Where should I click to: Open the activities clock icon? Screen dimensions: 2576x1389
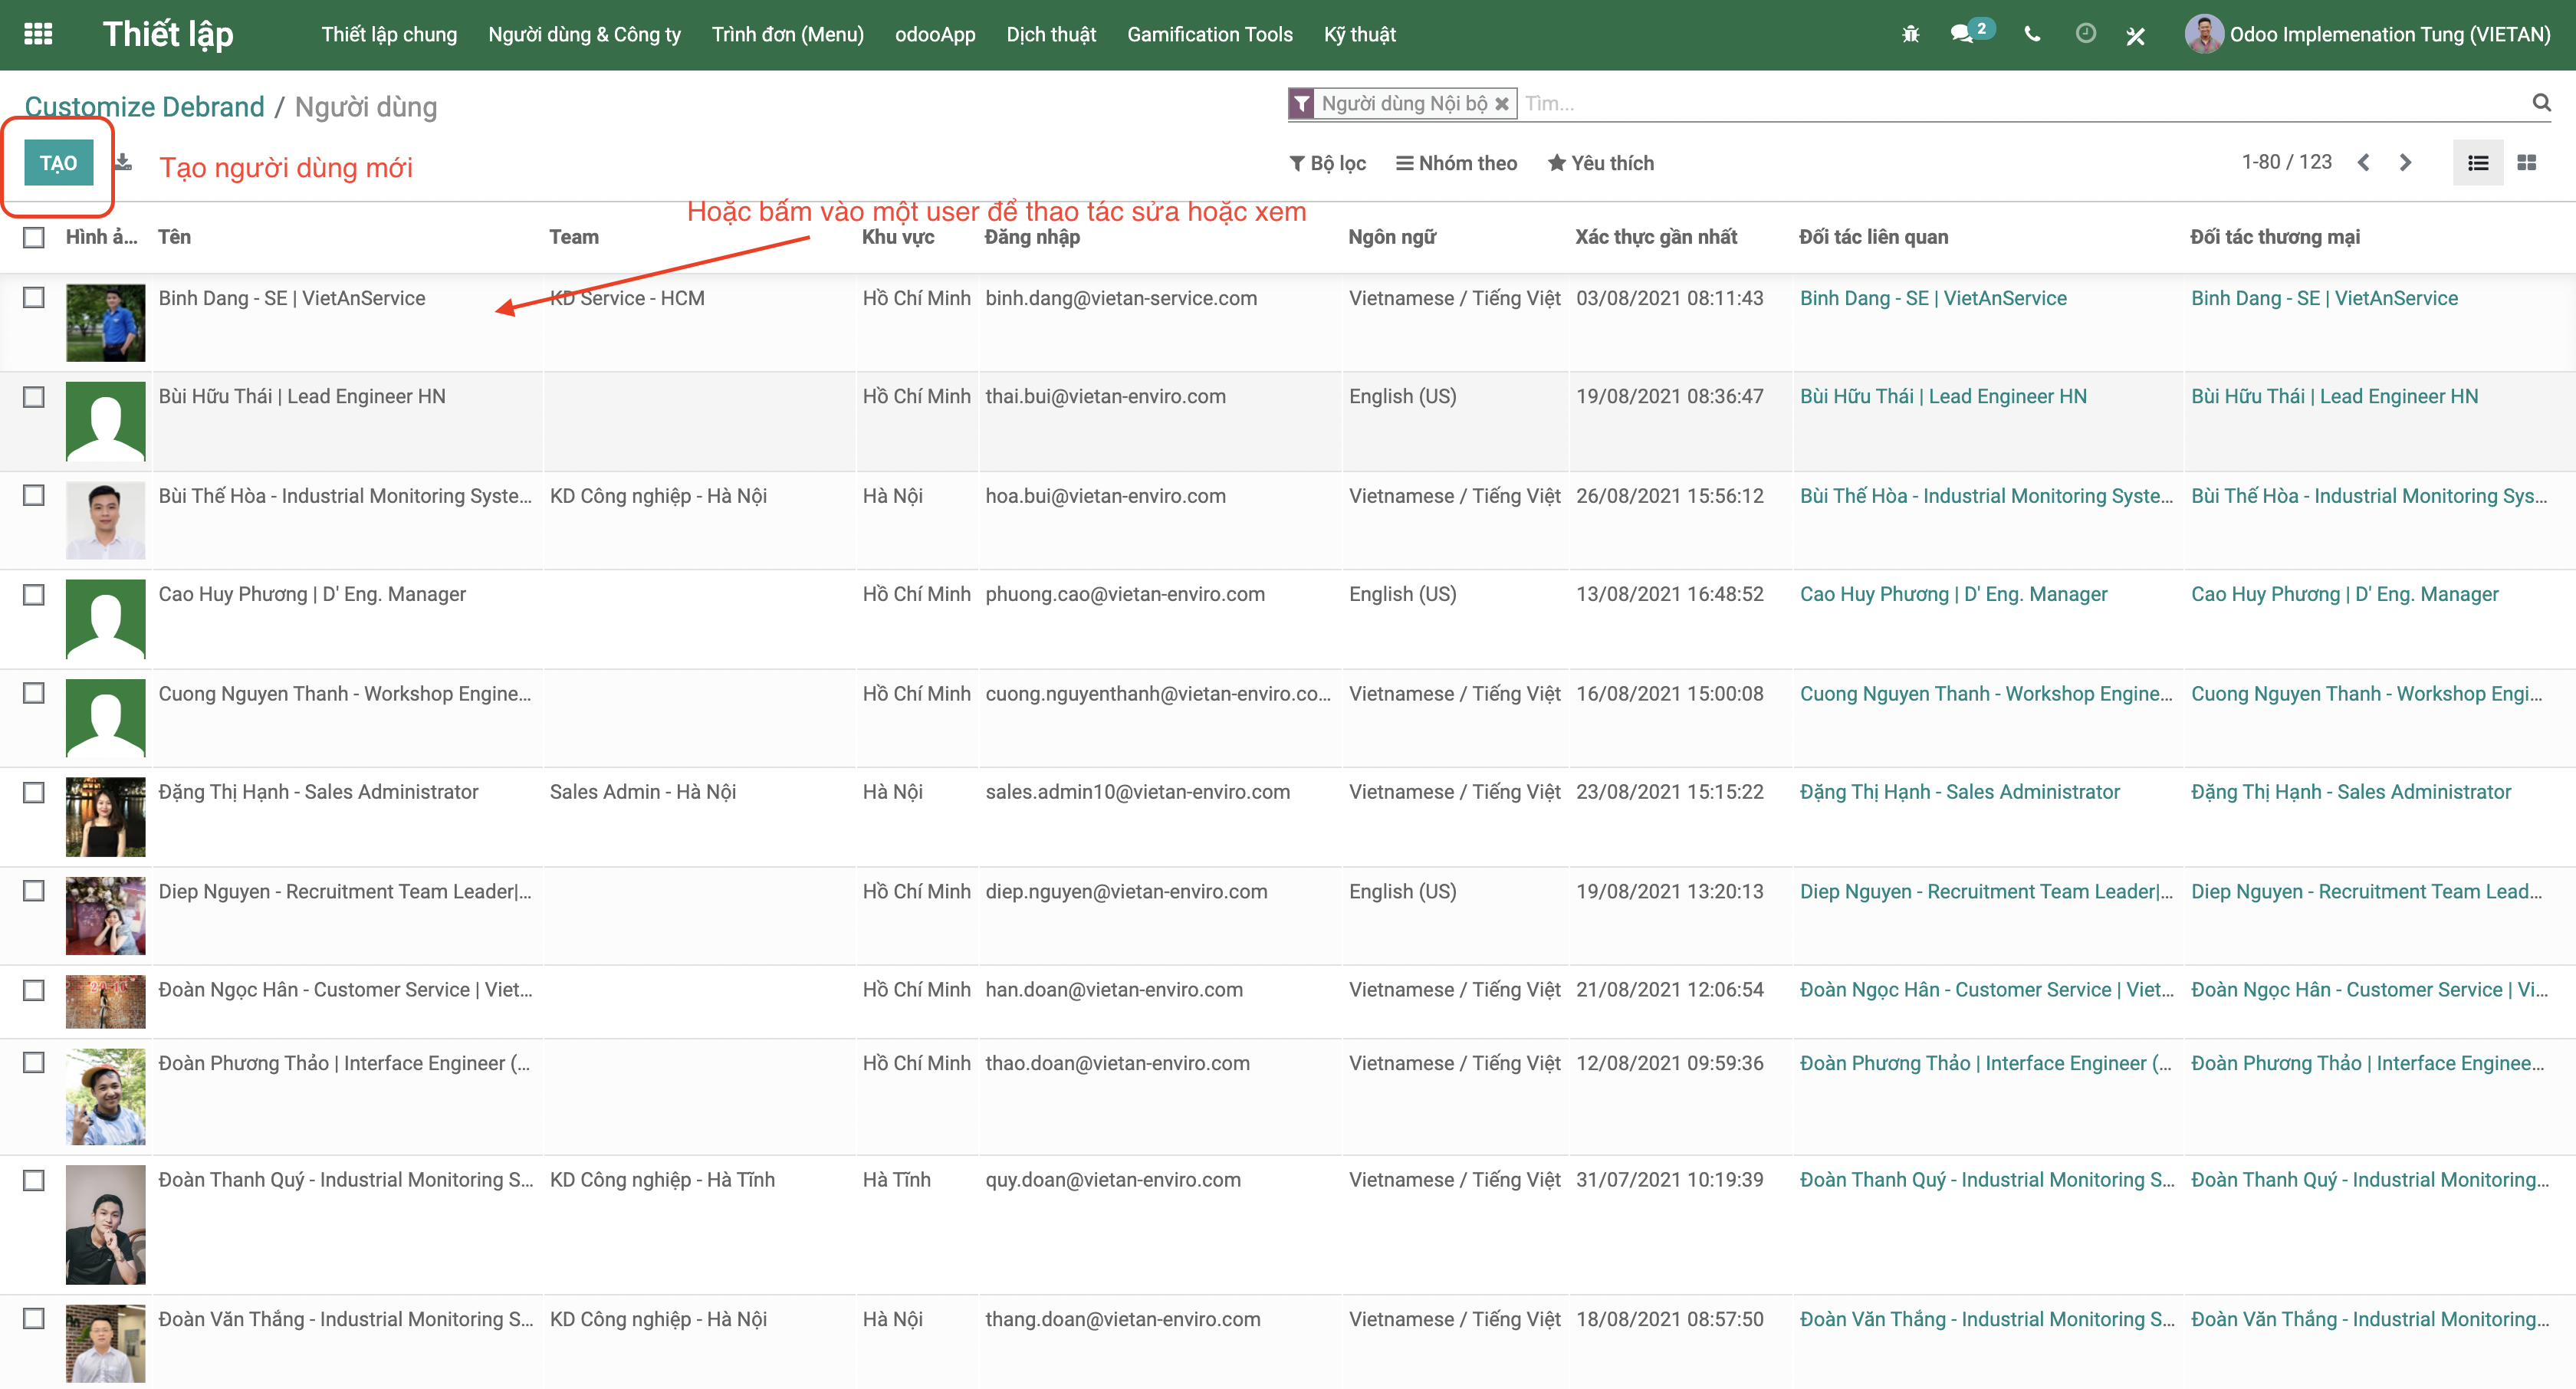(x=2085, y=34)
